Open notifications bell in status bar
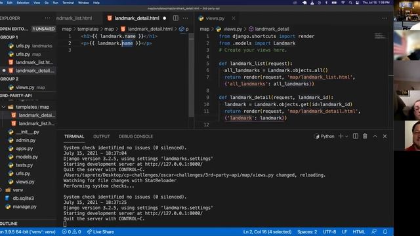Viewport: 420px width, 236px height. click(x=385, y=231)
